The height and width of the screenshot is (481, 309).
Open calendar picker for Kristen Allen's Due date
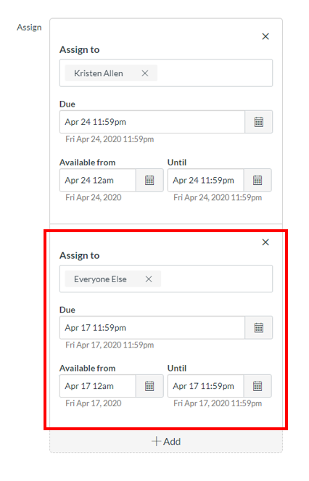(259, 122)
